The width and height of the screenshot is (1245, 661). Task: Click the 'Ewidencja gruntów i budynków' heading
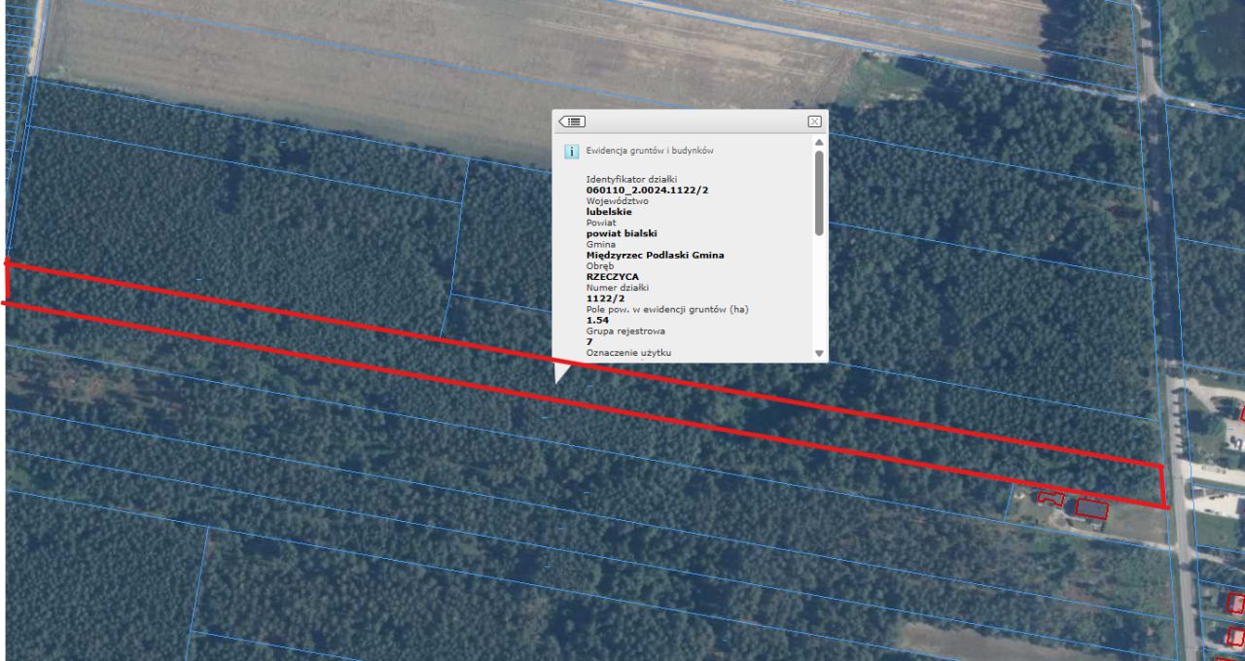651,152
